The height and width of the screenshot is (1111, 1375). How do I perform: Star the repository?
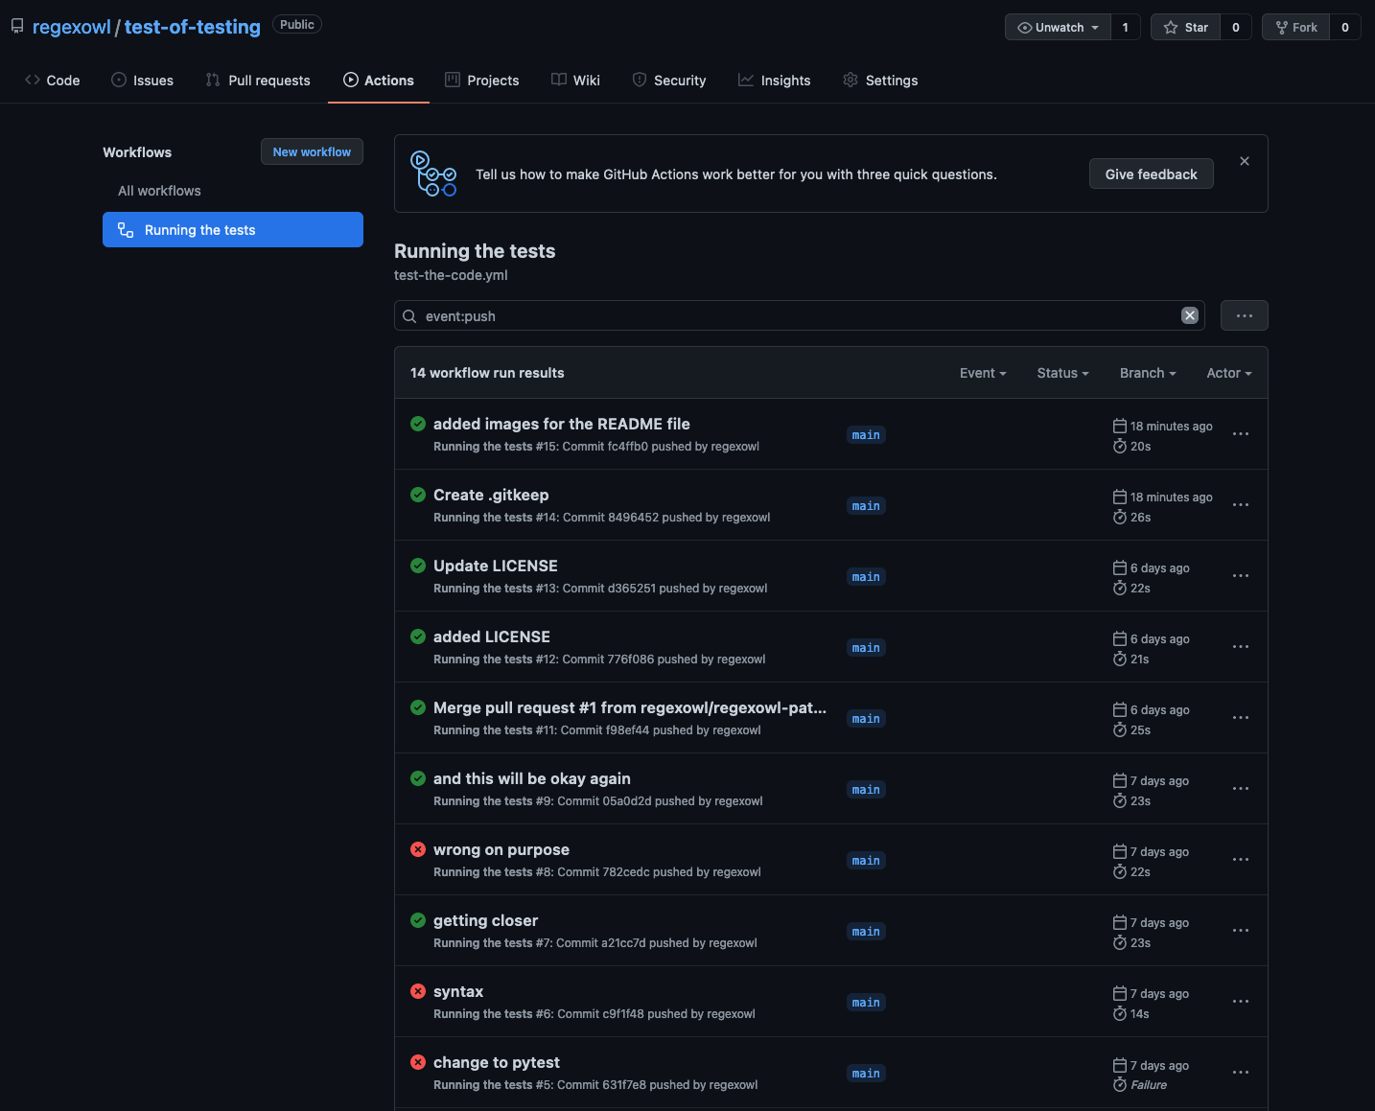pos(1186,27)
